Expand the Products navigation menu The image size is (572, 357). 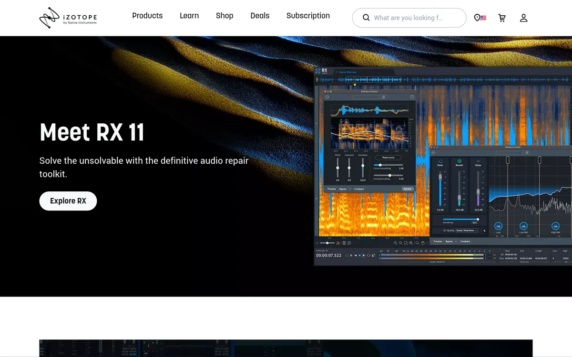[x=147, y=16]
